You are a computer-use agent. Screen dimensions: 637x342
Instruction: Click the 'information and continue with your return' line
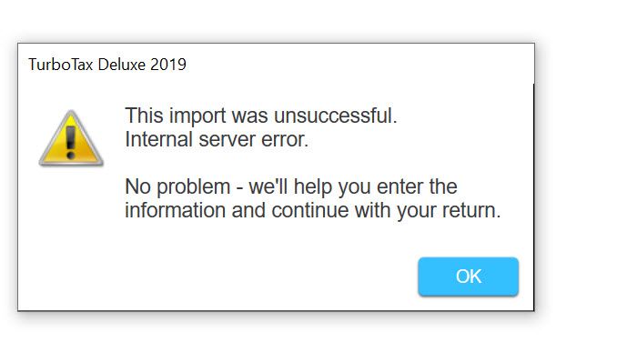pos(313,210)
